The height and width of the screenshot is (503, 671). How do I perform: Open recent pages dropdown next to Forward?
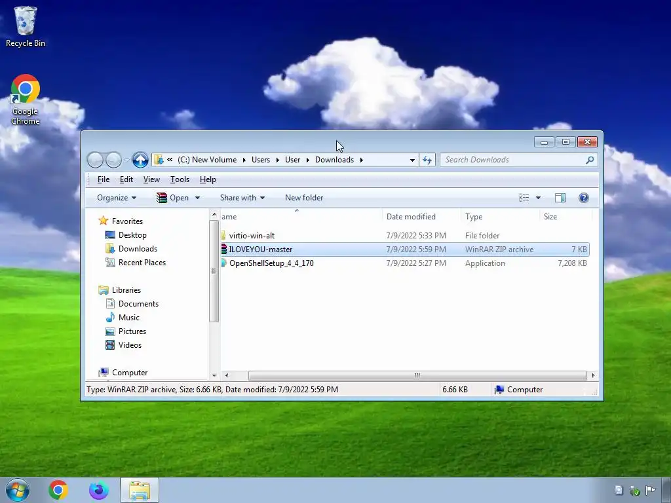tap(126, 160)
